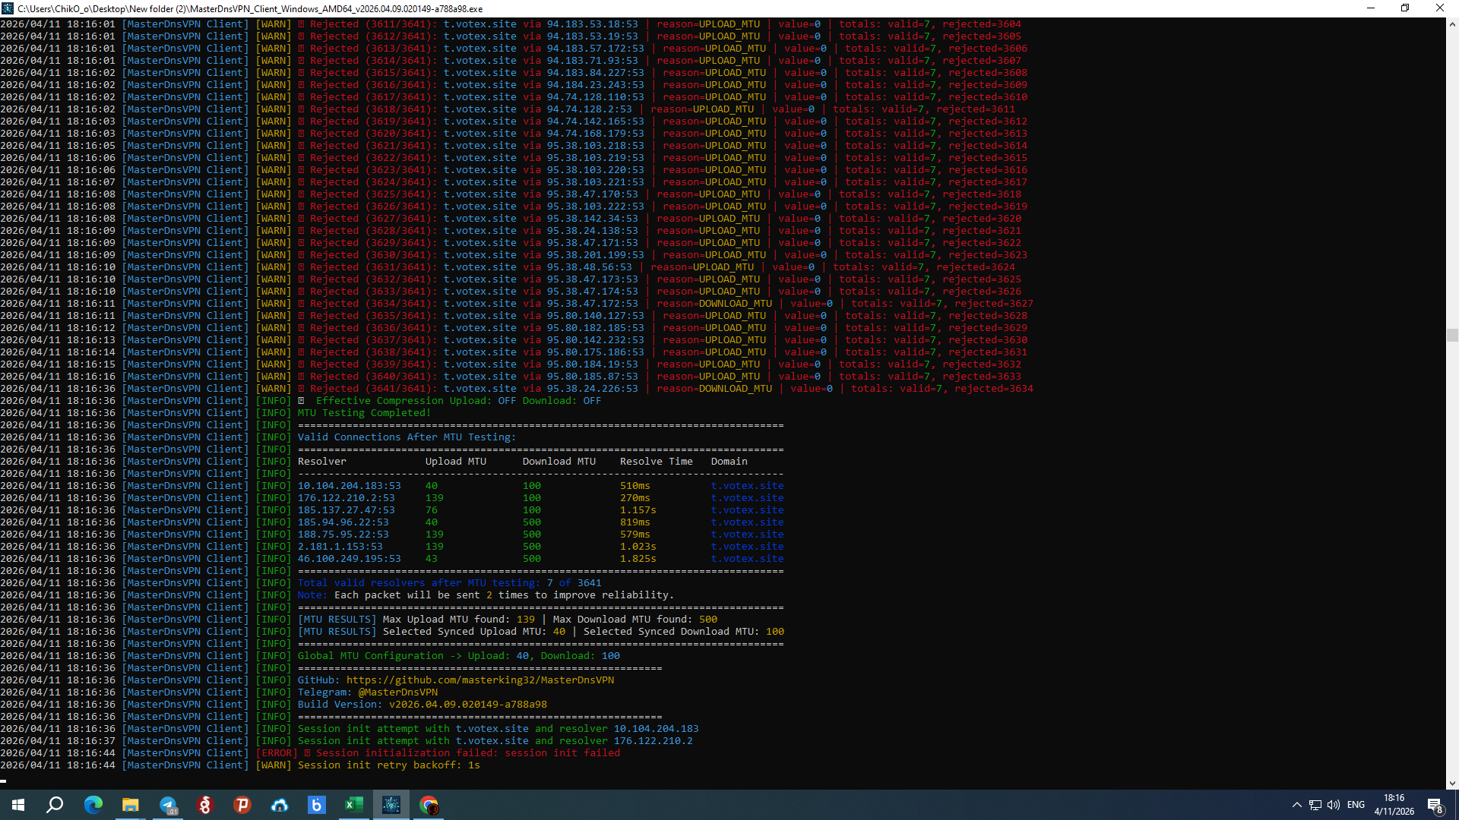Click the "270ms" resolve time value

click(635, 498)
